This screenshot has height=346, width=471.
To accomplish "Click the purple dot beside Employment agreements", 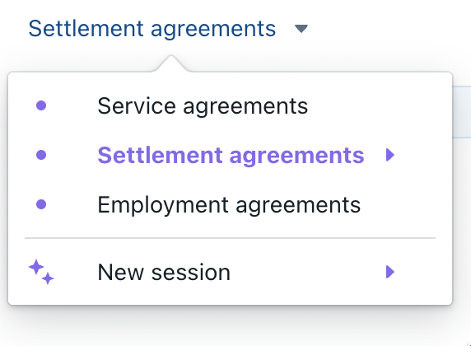I will click(41, 204).
